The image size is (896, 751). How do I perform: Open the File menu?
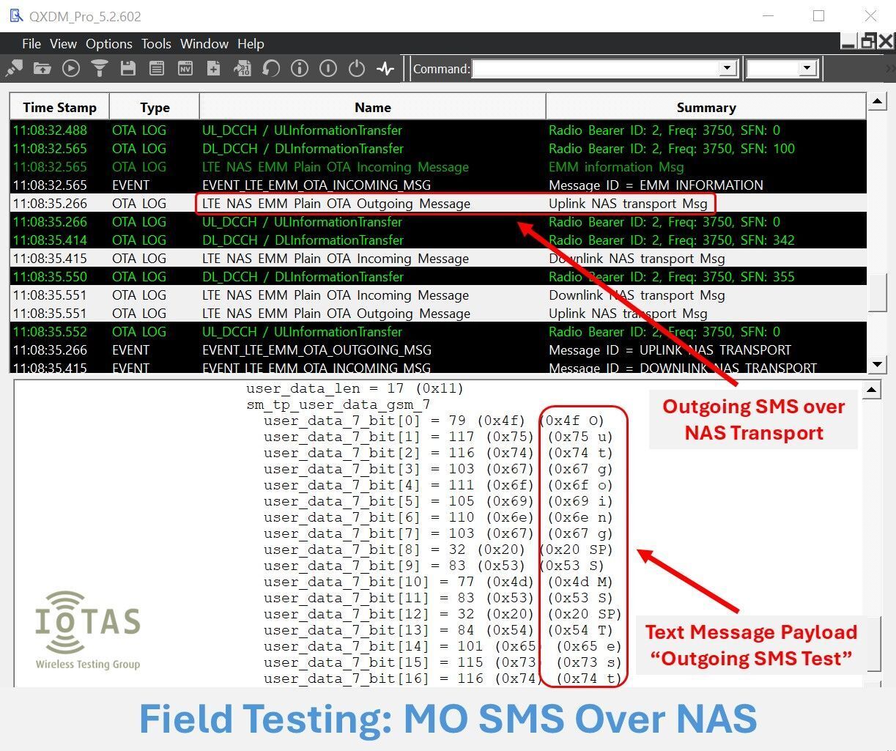pyautogui.click(x=32, y=44)
